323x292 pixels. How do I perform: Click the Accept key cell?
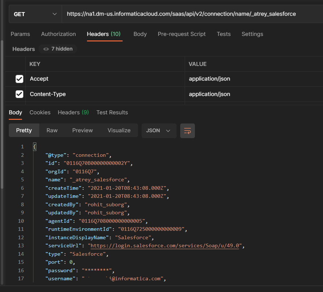[x=105, y=79]
